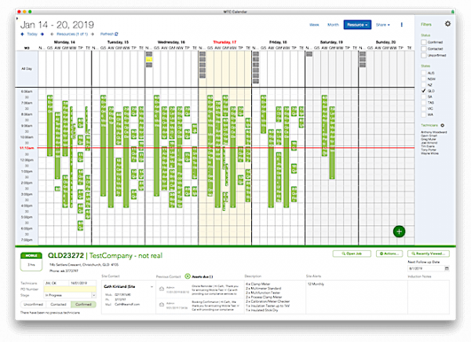The width and height of the screenshot is (471, 342).
Task: Open filter settings gear icon
Action: click(447, 24)
